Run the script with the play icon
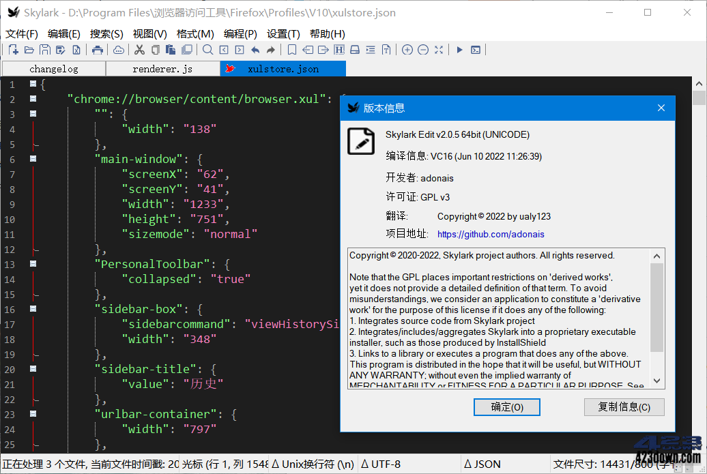The image size is (707, 474). click(x=459, y=50)
